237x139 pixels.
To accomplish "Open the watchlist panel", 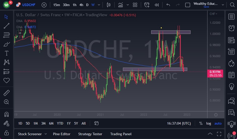I will point(231,17).
